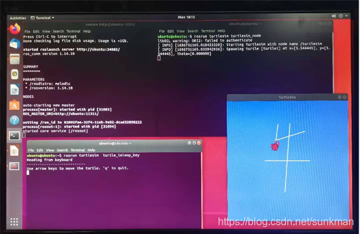Open Terminal menu in roscore terminal
360x234 pixels.
pyautogui.click(x=73, y=31)
